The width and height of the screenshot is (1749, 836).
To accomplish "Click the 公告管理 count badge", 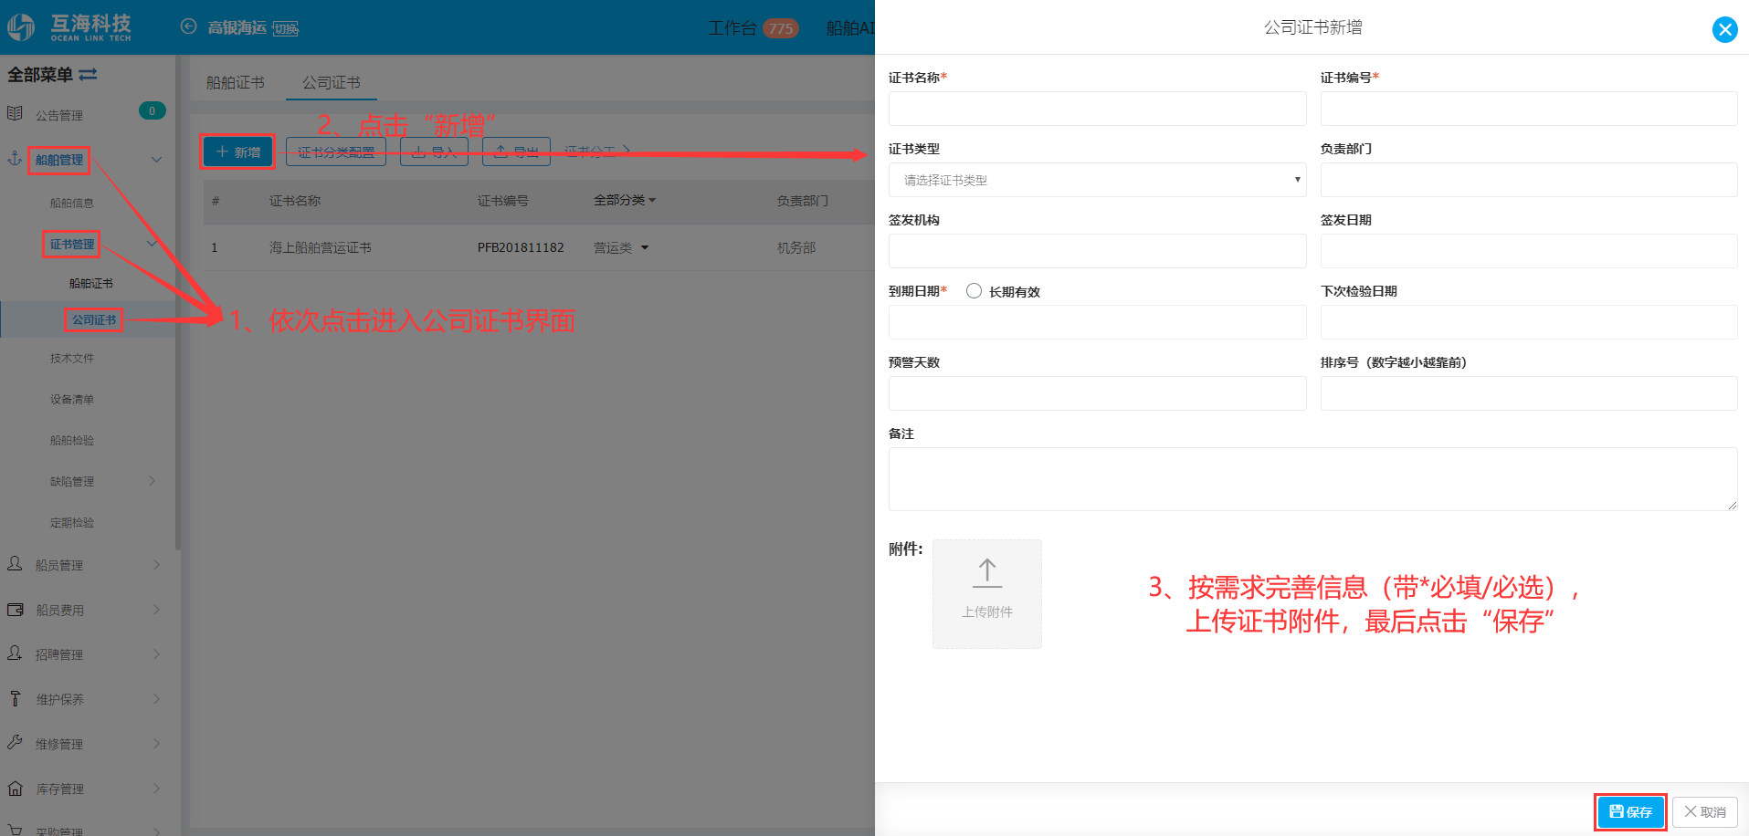I will tap(152, 110).
